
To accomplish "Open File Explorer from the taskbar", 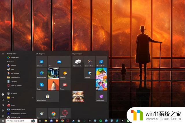I will pyautogui.click(x=46, y=121).
